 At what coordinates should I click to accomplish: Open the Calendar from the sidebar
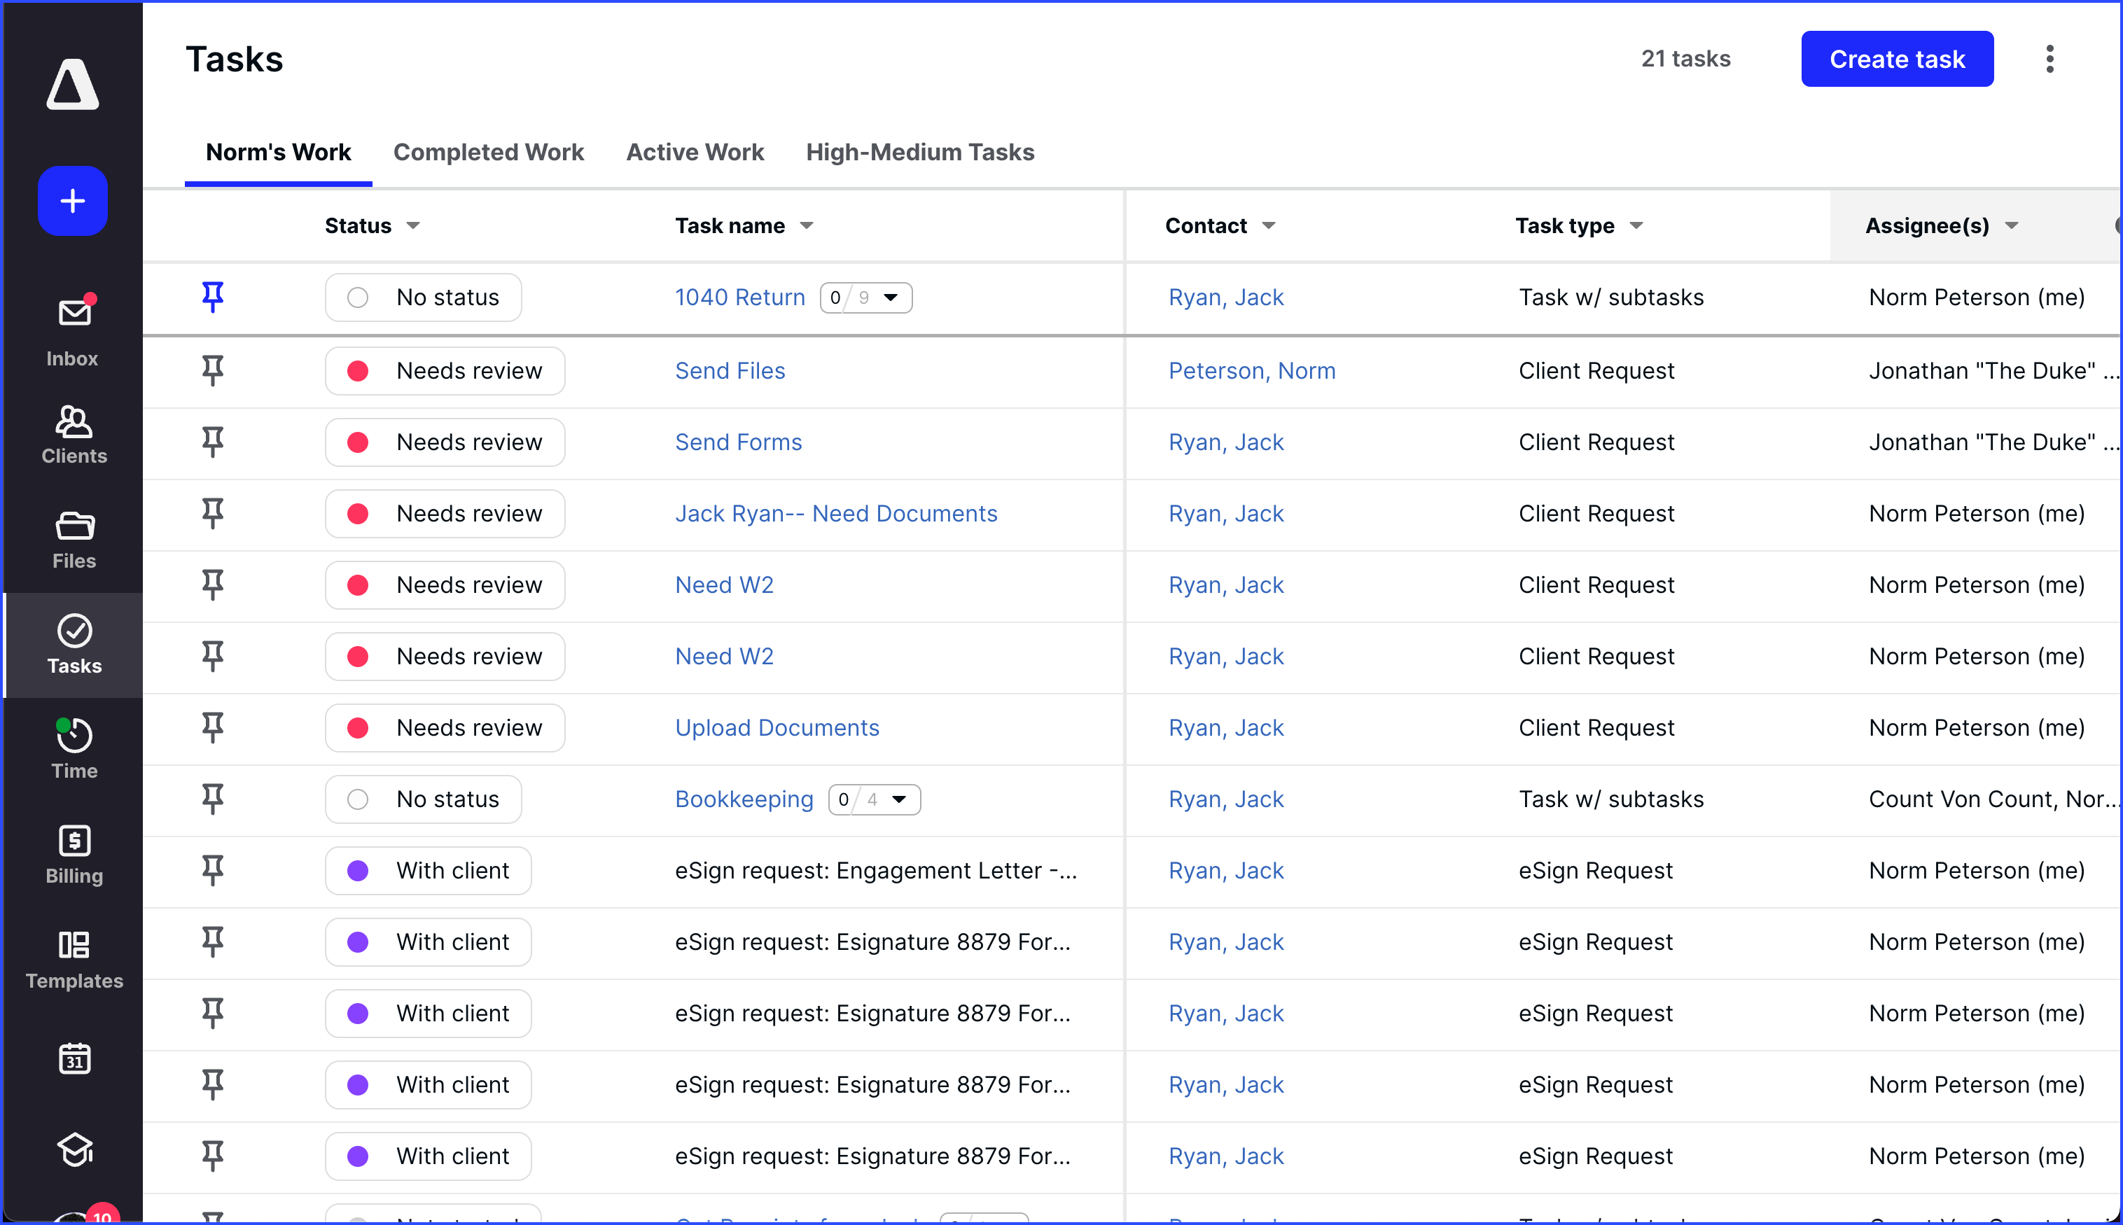coord(74,1058)
